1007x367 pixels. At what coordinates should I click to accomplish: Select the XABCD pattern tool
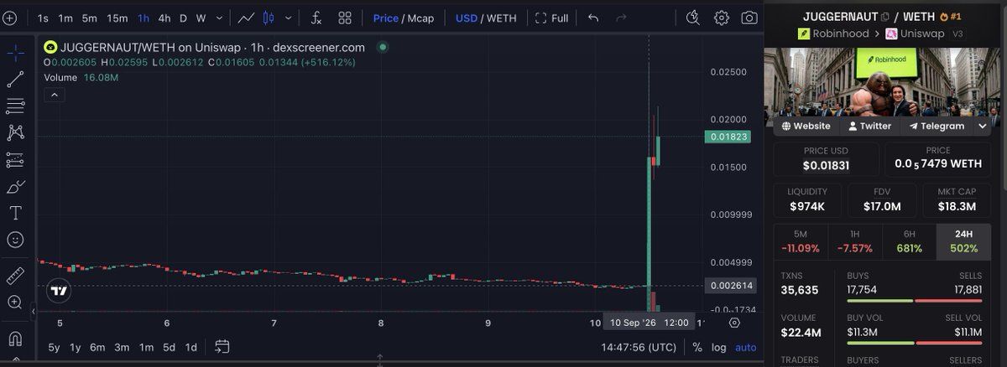(x=15, y=132)
